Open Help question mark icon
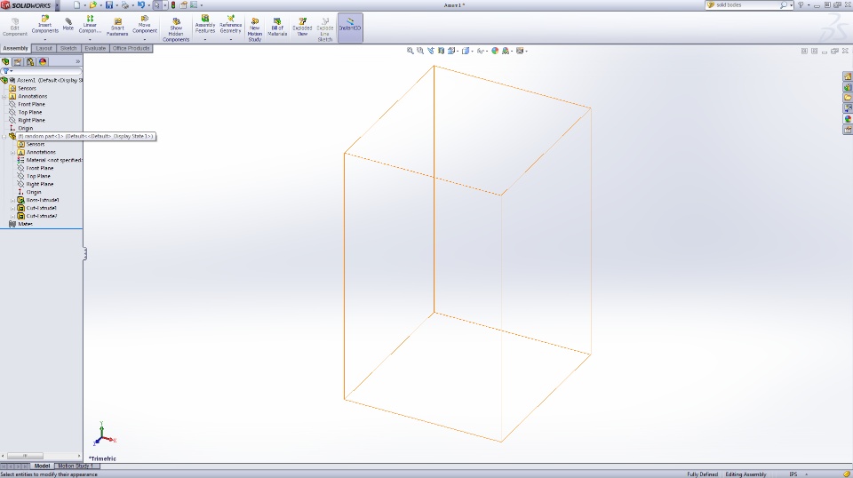853x478 pixels. [801, 5]
